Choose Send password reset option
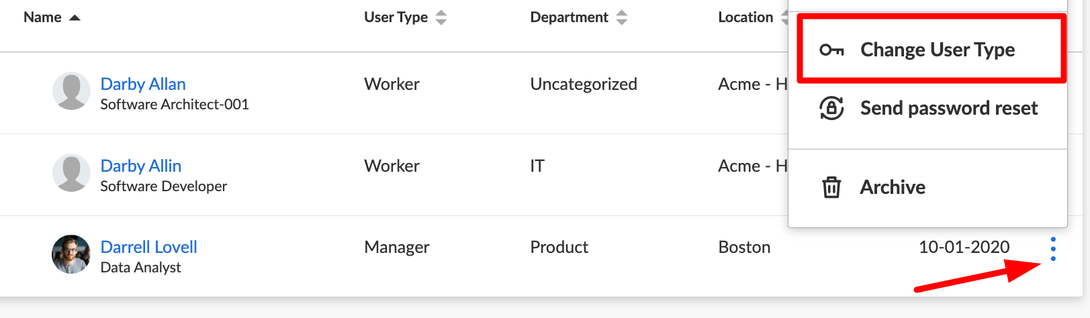 [x=948, y=108]
